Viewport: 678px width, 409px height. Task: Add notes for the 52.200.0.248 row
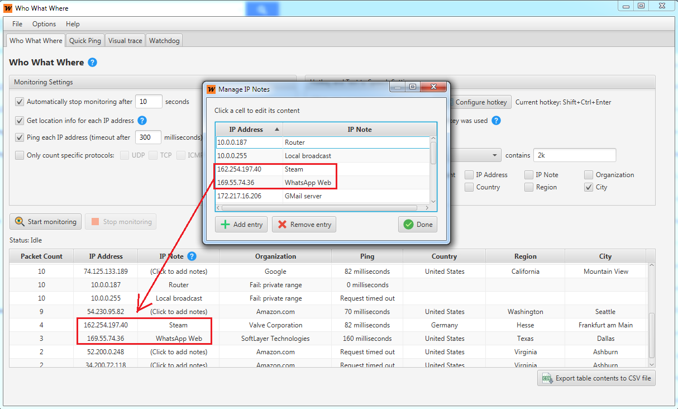click(179, 352)
